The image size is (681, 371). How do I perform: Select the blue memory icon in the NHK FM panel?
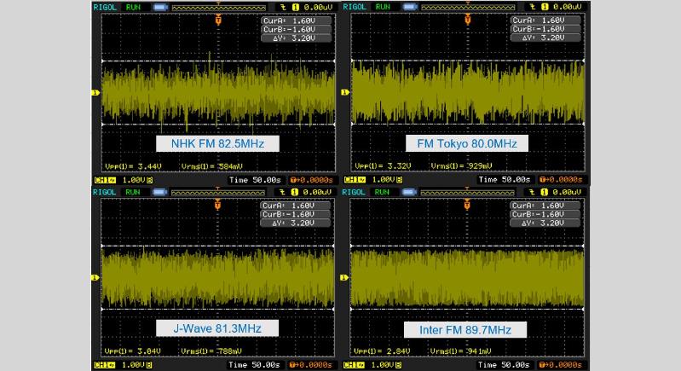click(x=160, y=8)
